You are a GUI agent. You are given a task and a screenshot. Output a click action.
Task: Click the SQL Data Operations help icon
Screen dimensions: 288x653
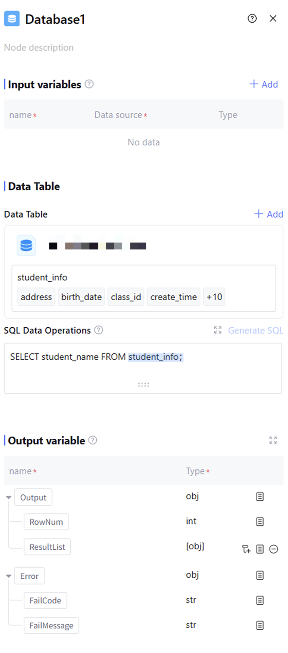[98, 330]
